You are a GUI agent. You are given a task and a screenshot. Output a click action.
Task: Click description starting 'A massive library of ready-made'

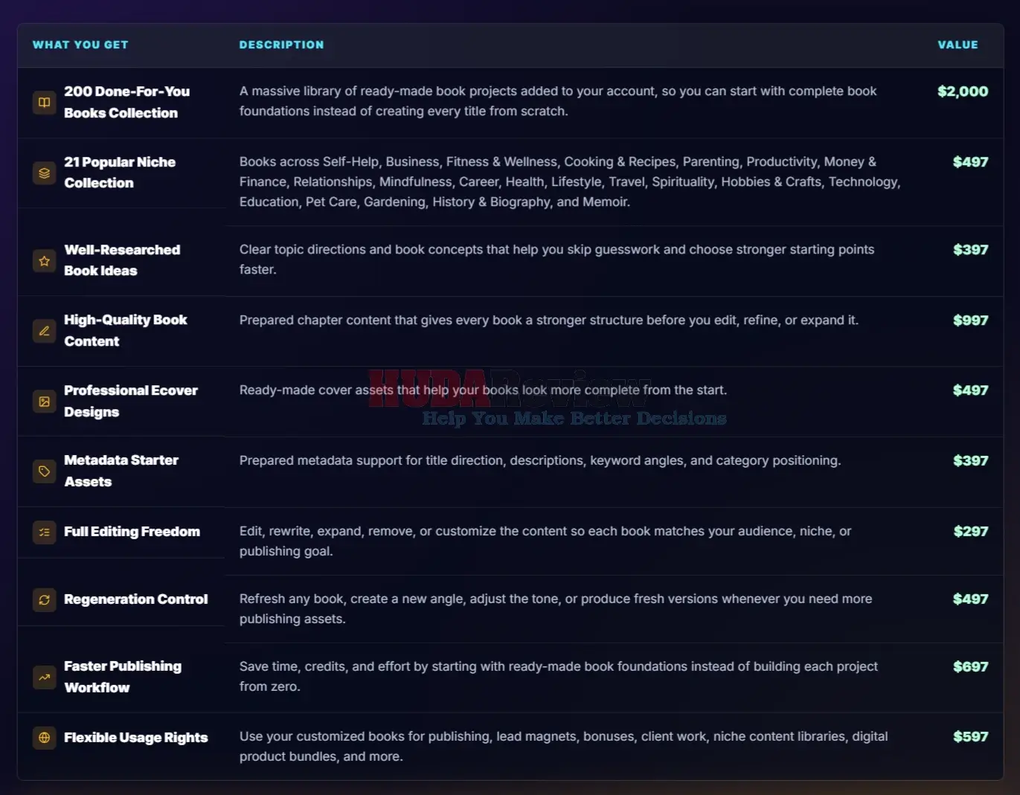point(558,101)
